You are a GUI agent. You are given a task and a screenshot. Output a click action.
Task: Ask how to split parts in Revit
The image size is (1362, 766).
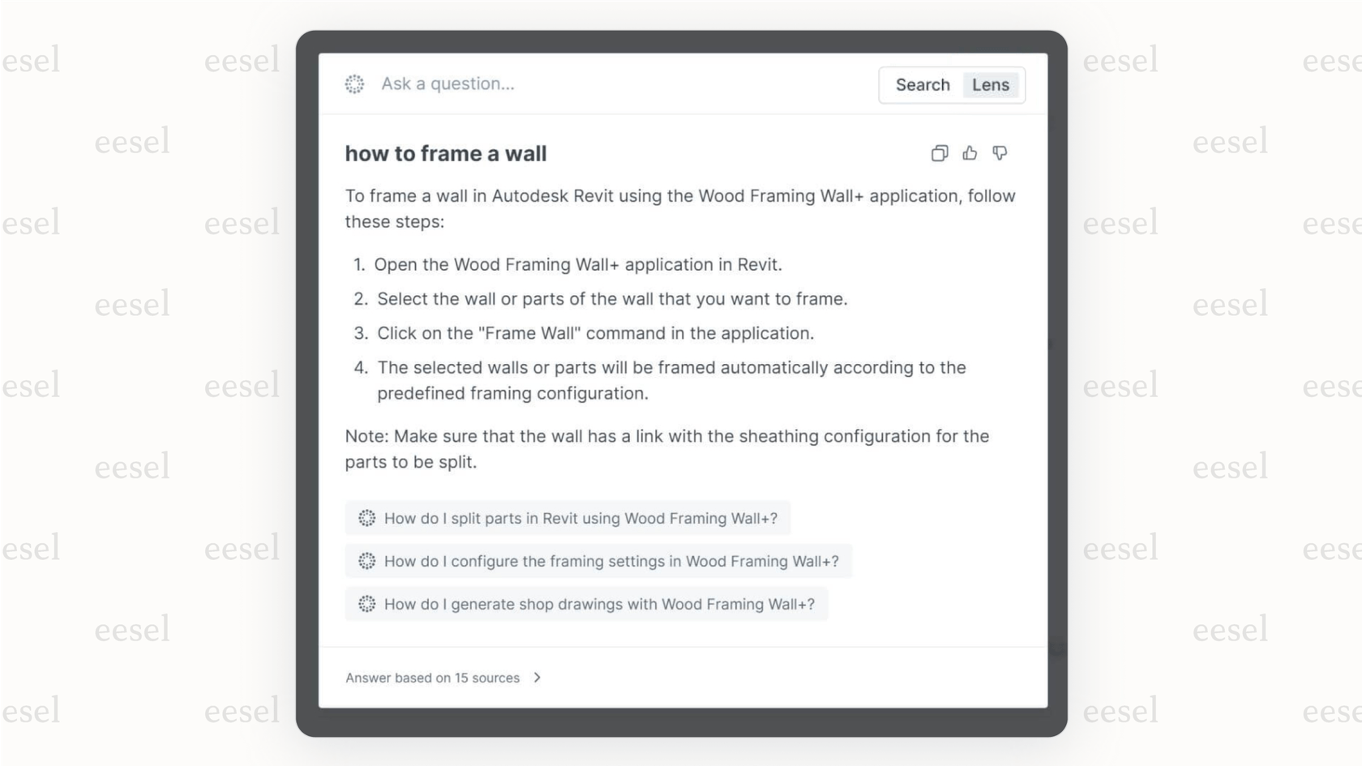(567, 518)
